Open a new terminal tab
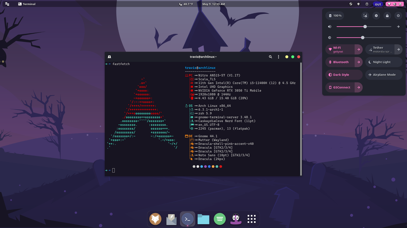This screenshot has height=228, width=407. pos(109,57)
